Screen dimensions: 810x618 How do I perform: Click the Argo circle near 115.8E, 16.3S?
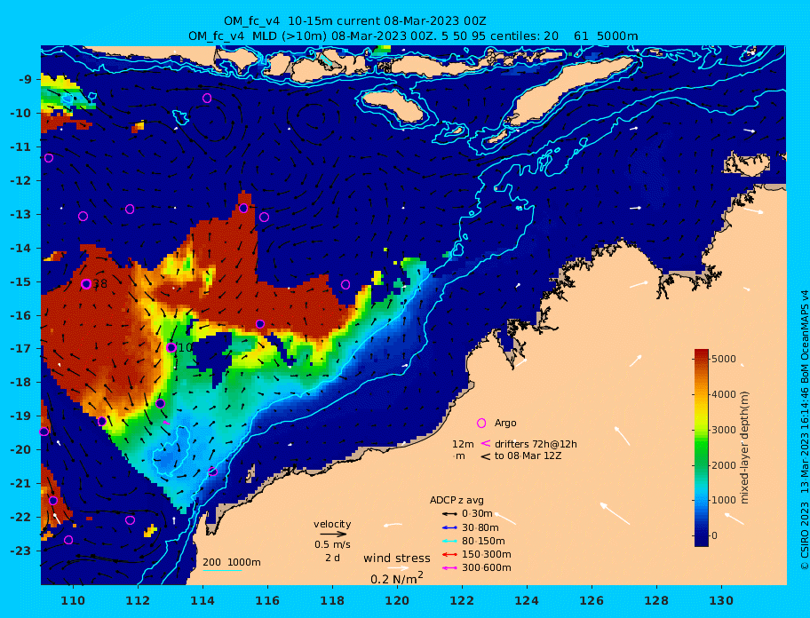tap(260, 324)
